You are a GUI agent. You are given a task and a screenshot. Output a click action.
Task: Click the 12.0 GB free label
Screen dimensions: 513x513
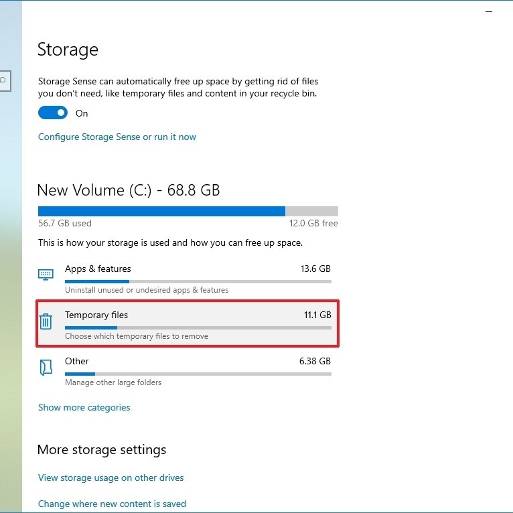pos(313,223)
